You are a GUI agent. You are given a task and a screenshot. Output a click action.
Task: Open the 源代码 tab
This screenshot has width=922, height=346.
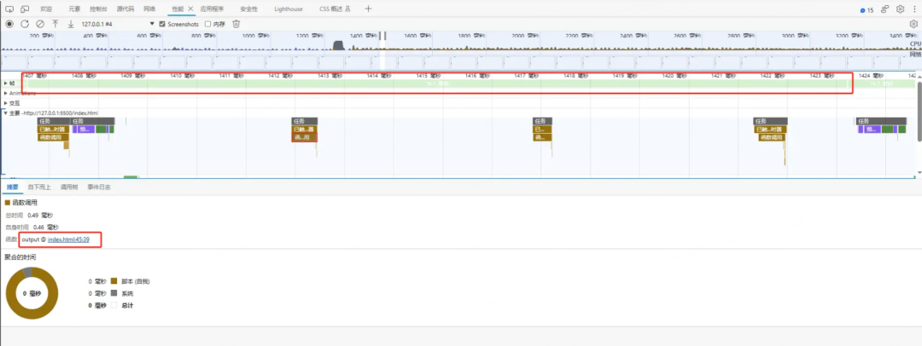click(125, 9)
